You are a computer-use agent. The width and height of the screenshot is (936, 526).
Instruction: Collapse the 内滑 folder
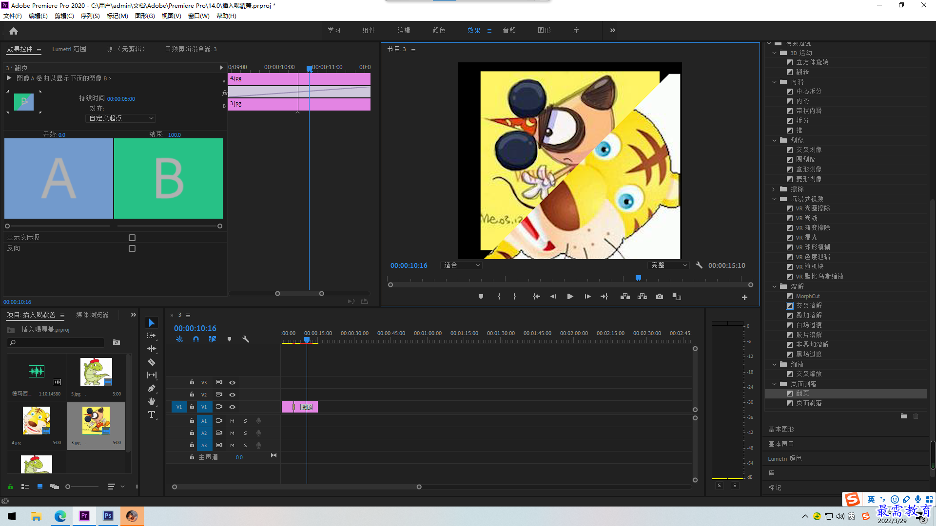pos(774,82)
